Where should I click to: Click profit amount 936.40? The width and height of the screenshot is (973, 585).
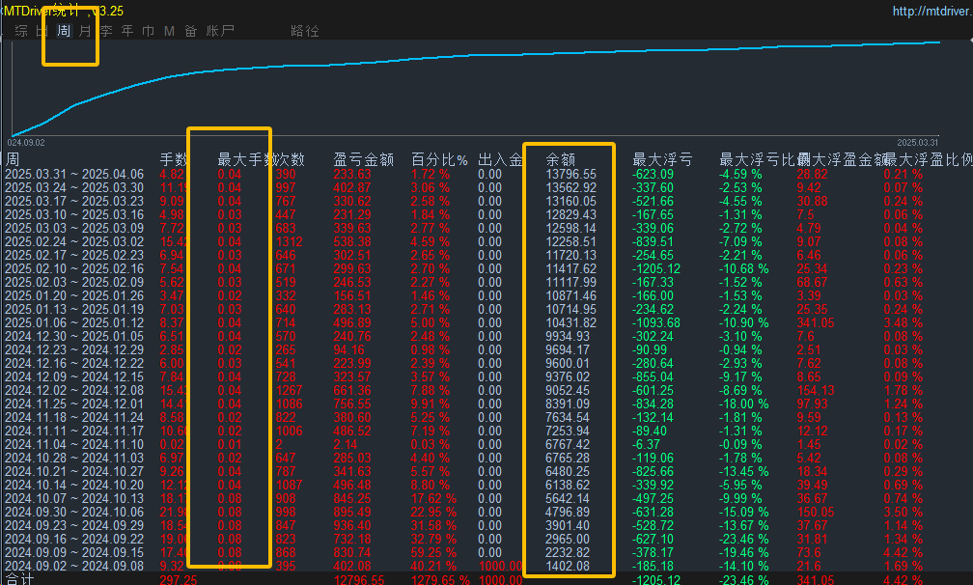coord(352,525)
